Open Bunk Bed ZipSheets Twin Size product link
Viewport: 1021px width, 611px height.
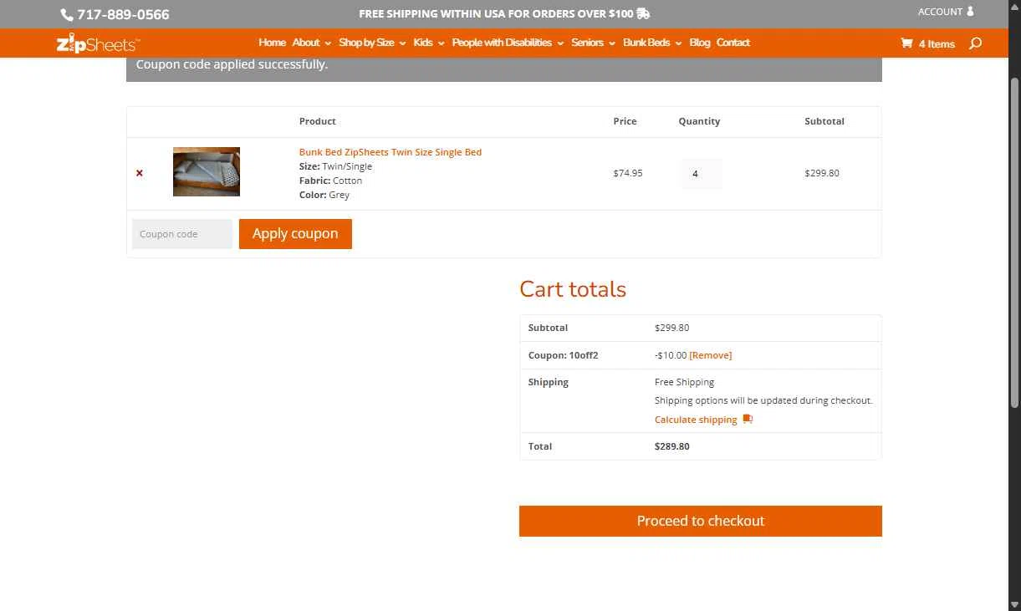[x=391, y=152]
